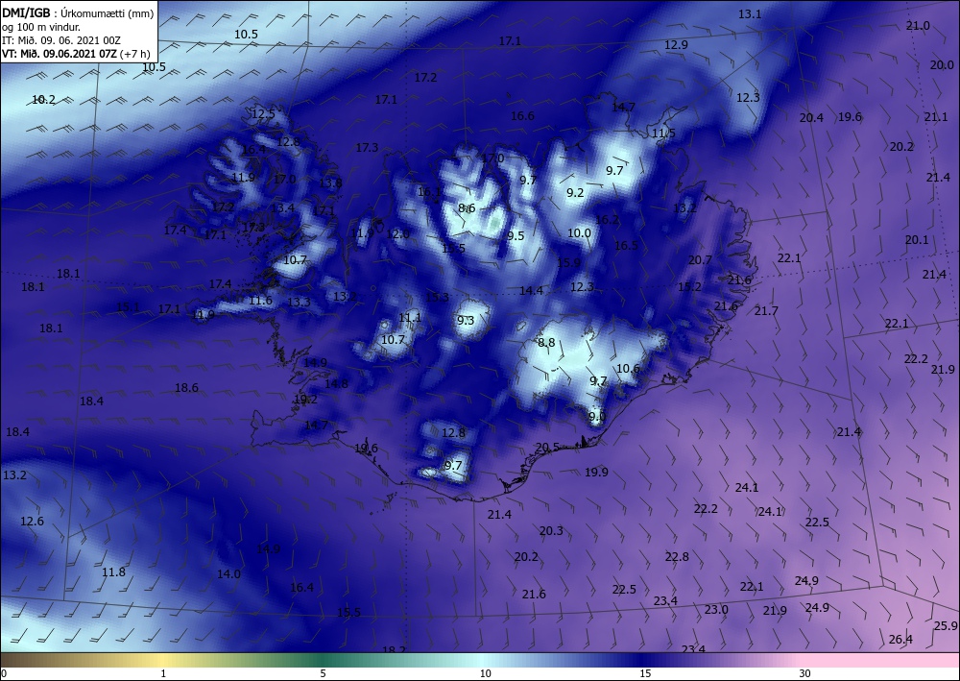
Task: Select the 13.8 reading
Action: tap(330, 182)
